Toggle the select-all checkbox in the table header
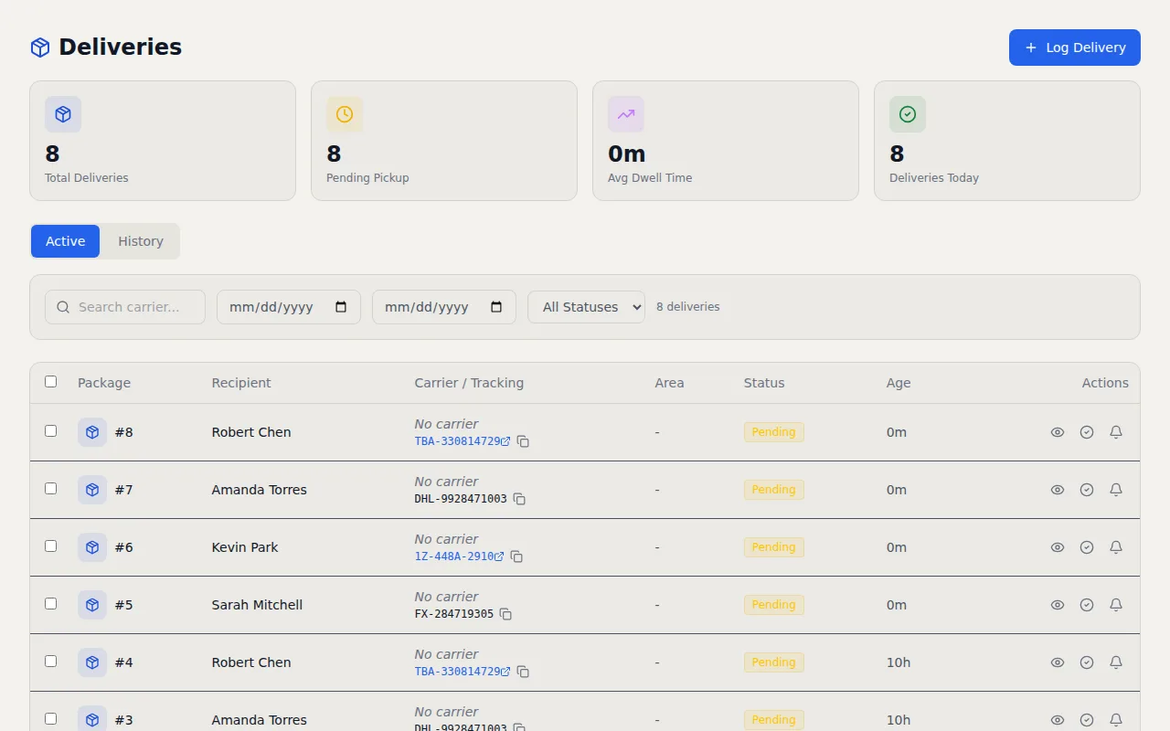1170x731 pixels. tap(50, 381)
